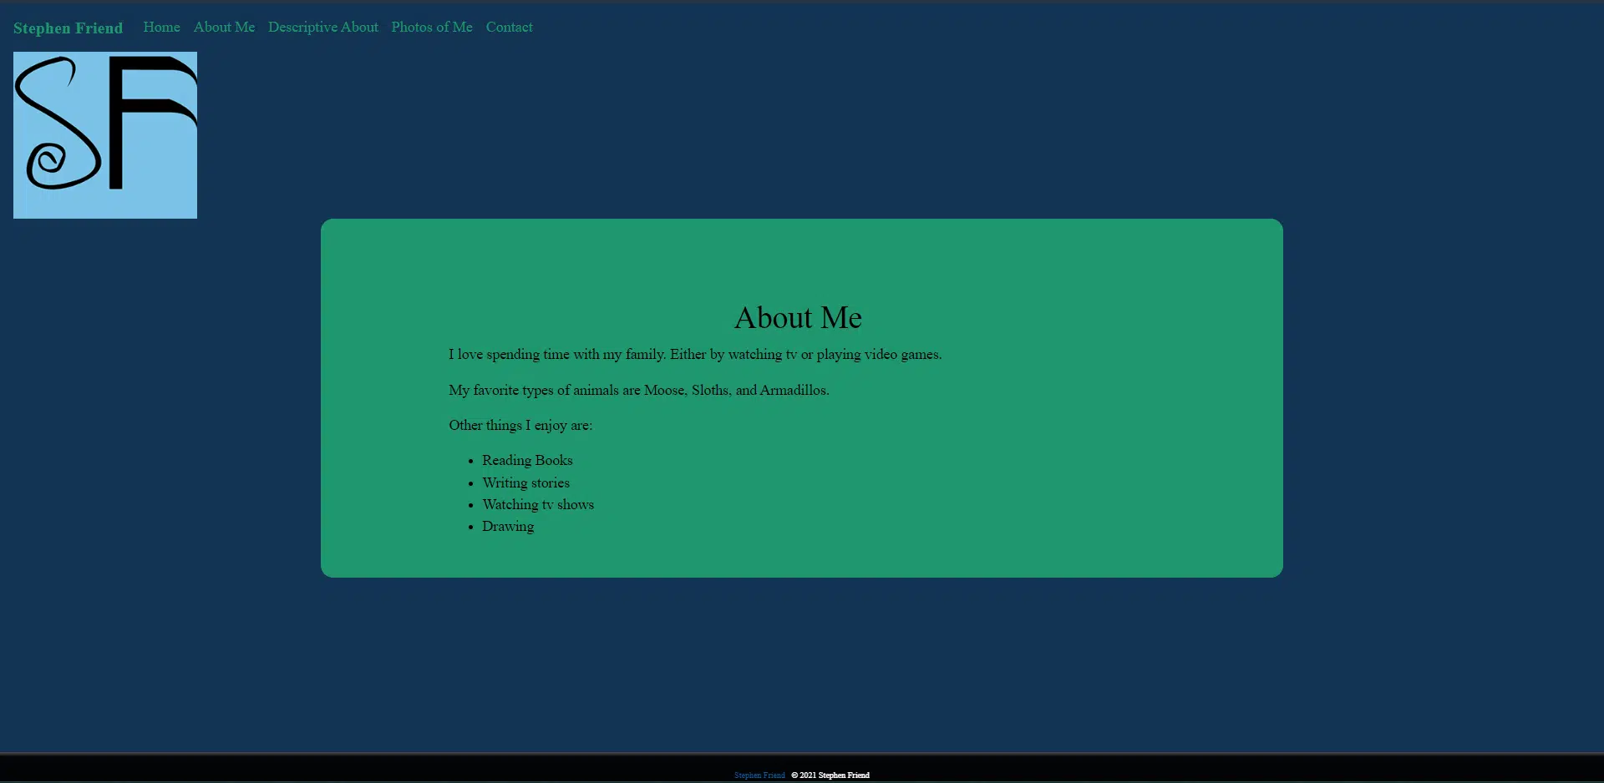Click the favorite animals sentence
The image size is (1604, 783).
(638, 390)
